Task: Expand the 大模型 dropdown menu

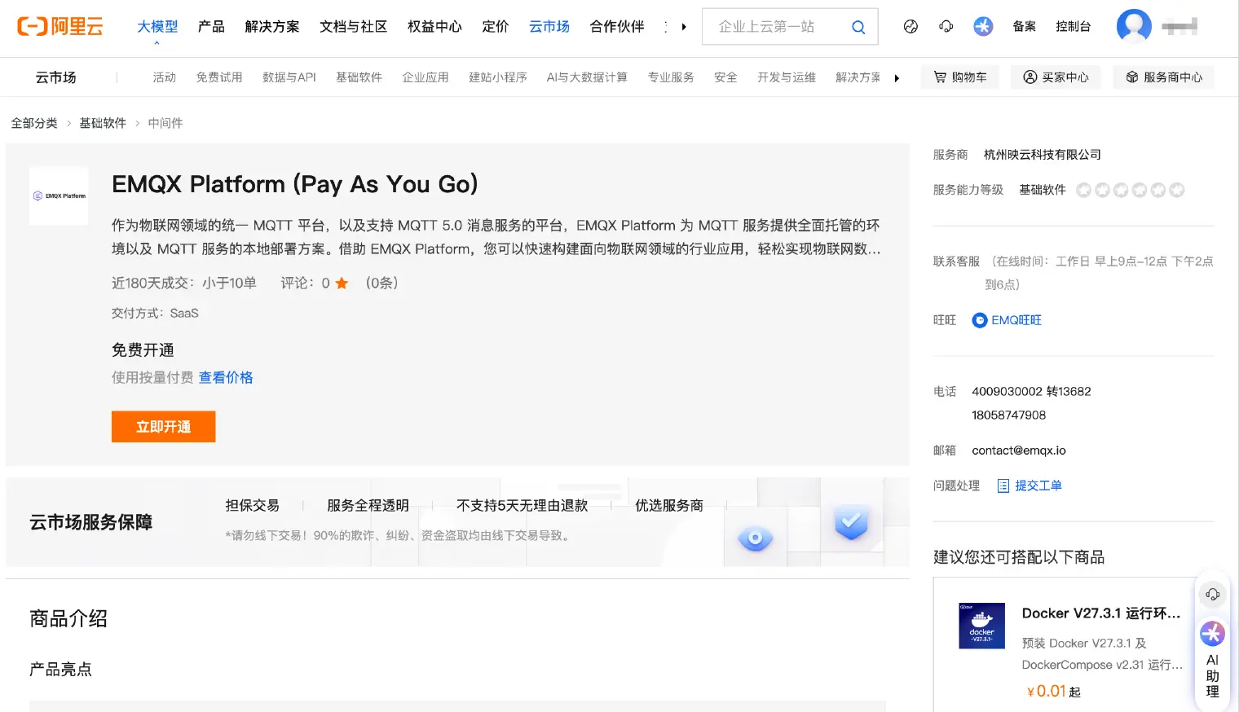Action: click(x=157, y=27)
